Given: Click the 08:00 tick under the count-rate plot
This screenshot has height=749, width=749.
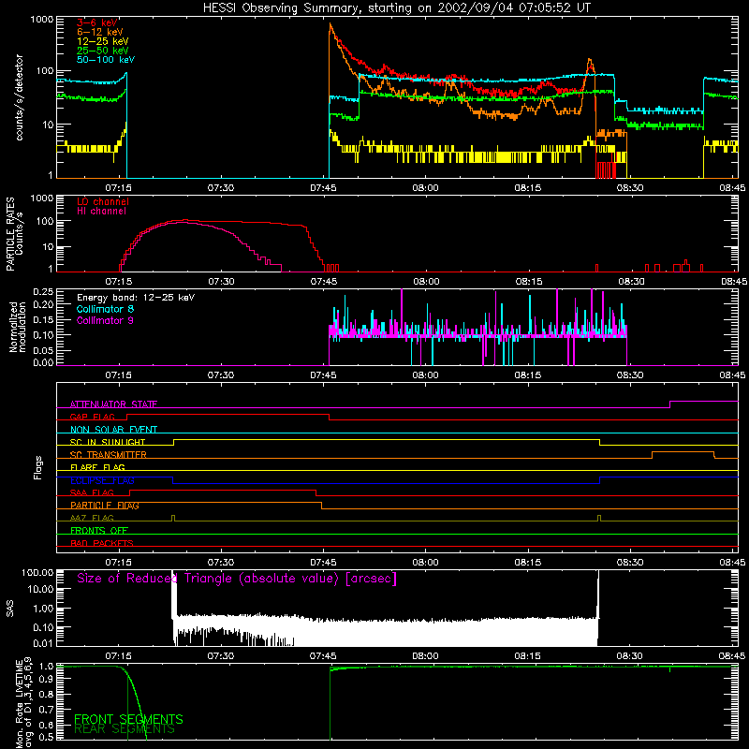Looking at the screenshot, I should point(426,188).
